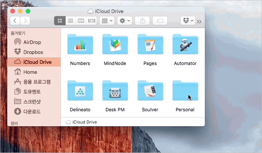Click iCloud Drive in the path bar

[x=81, y=122]
